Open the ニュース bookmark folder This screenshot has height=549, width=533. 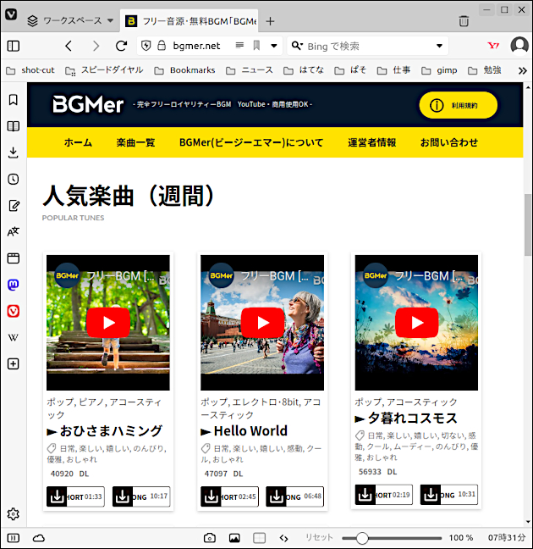coord(249,70)
